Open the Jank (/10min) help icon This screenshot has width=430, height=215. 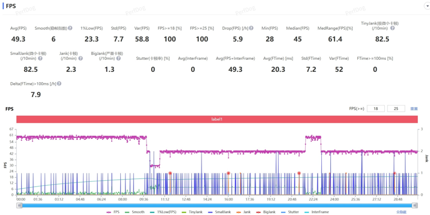(x=80, y=58)
